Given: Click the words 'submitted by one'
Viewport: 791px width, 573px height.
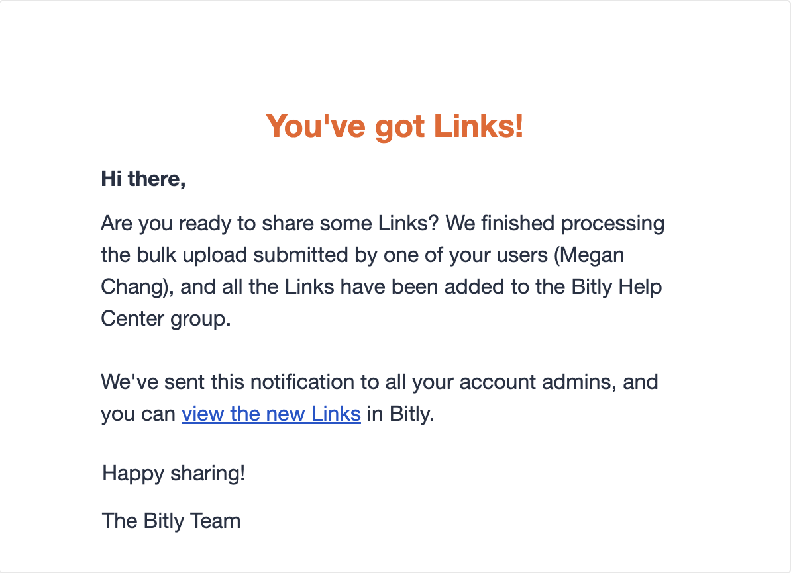Looking at the screenshot, I should pos(336,255).
